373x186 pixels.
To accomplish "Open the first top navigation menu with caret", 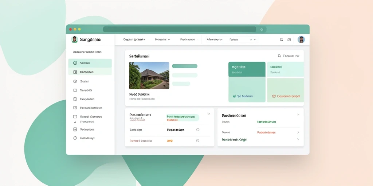I will pyautogui.click(x=134, y=39).
